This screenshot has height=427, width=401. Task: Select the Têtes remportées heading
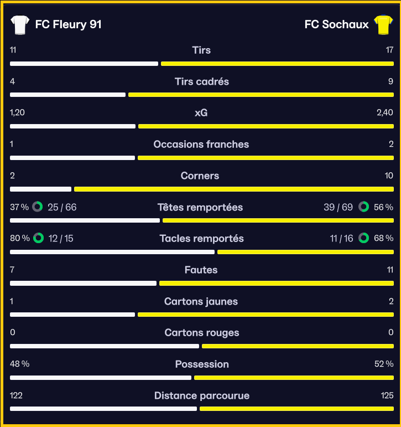[200, 207]
